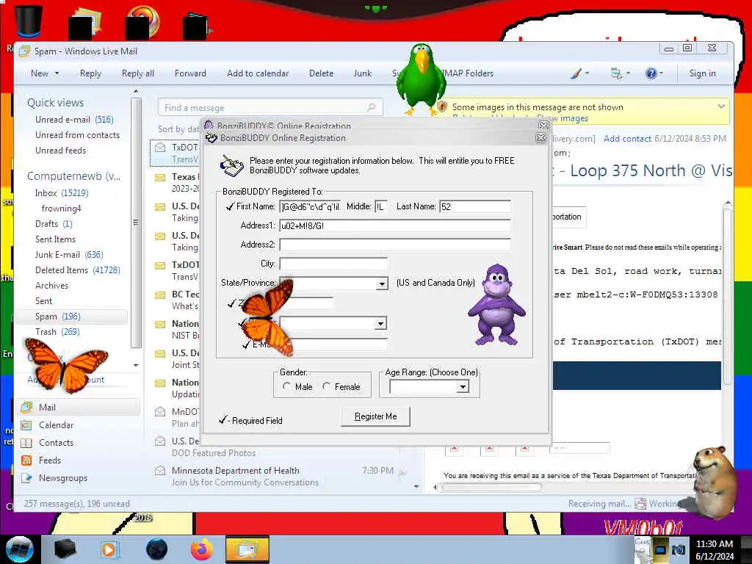The image size is (752, 564).
Task: Select the Male gender radio button
Action: 286,386
